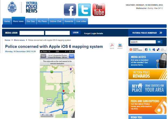Click the media login username field
Viewport: 168px width, 119px height.
[32, 33]
